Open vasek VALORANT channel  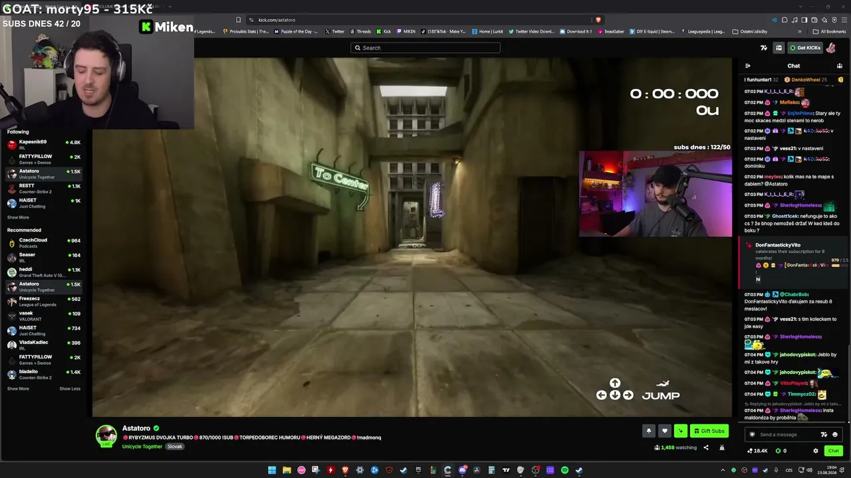[44, 315]
